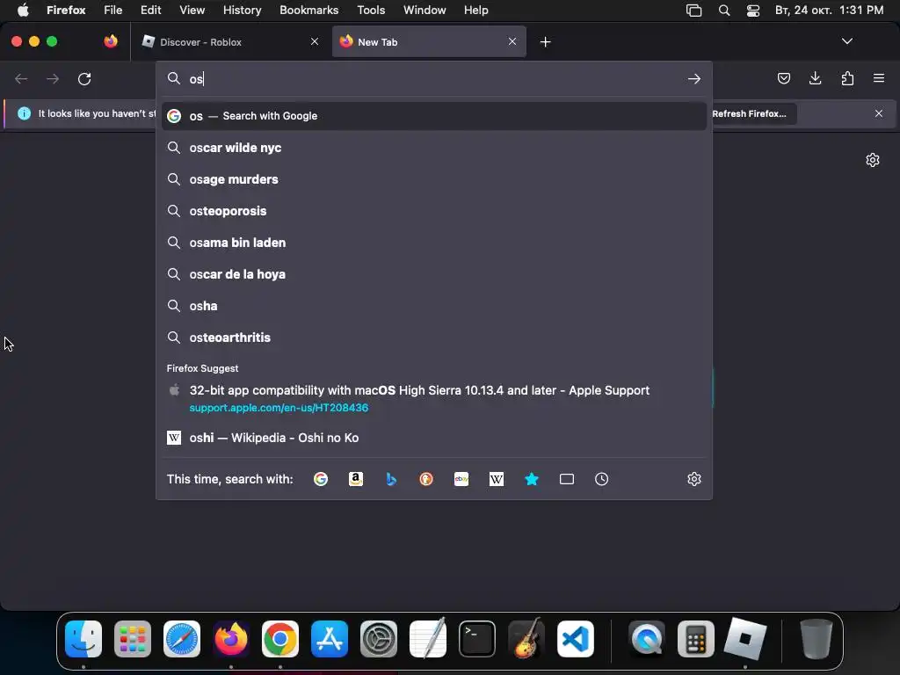Open Apple Support 32-bit app compatibility suggestion
The width and height of the screenshot is (900, 675).
point(434,398)
